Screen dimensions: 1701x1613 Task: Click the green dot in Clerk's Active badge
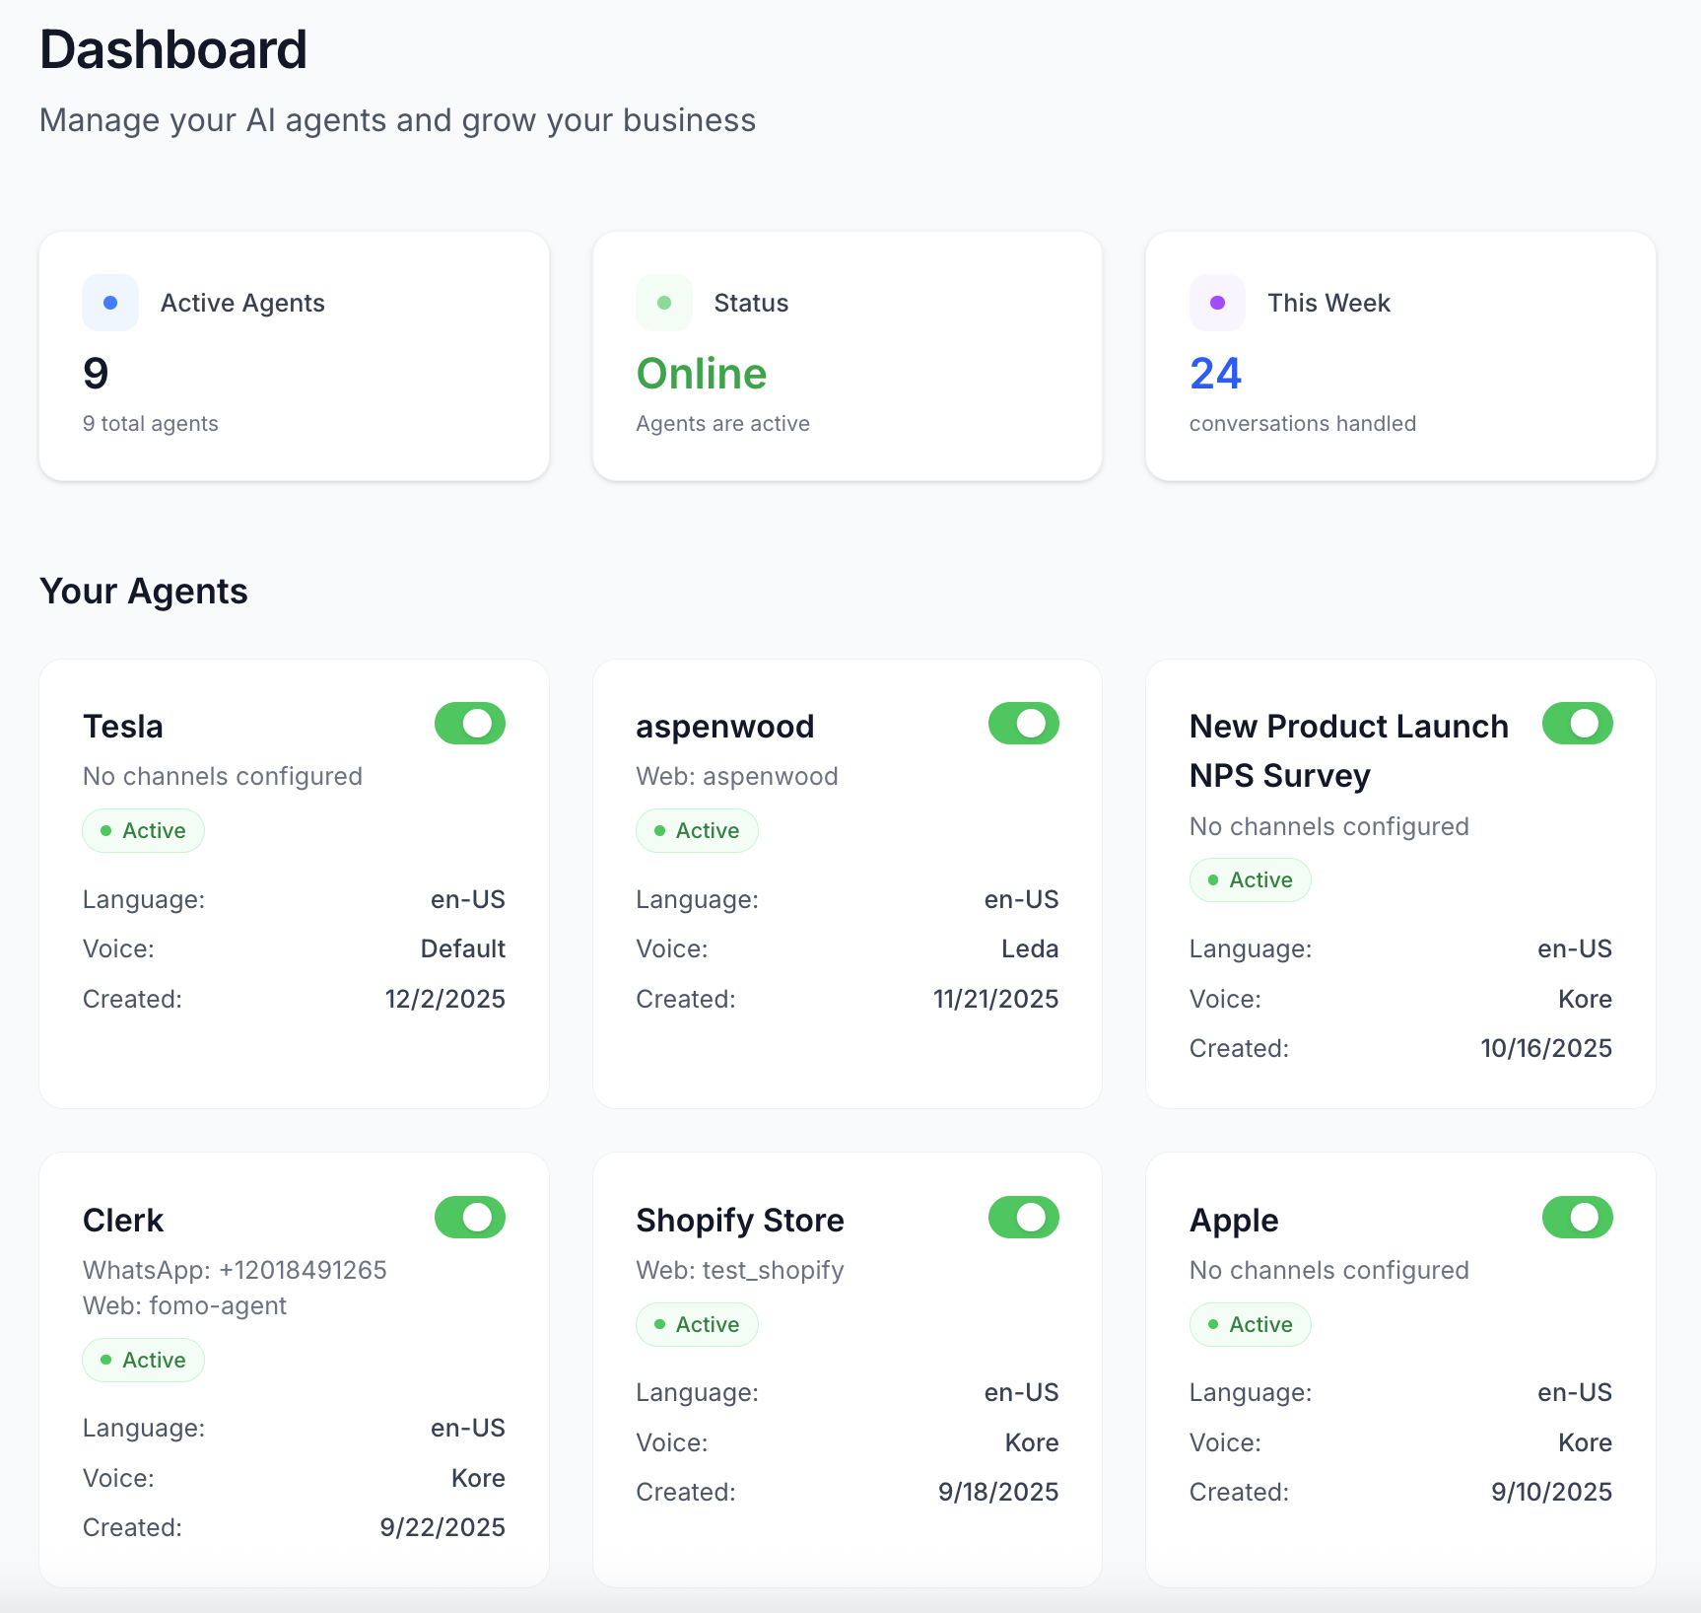tap(106, 1360)
